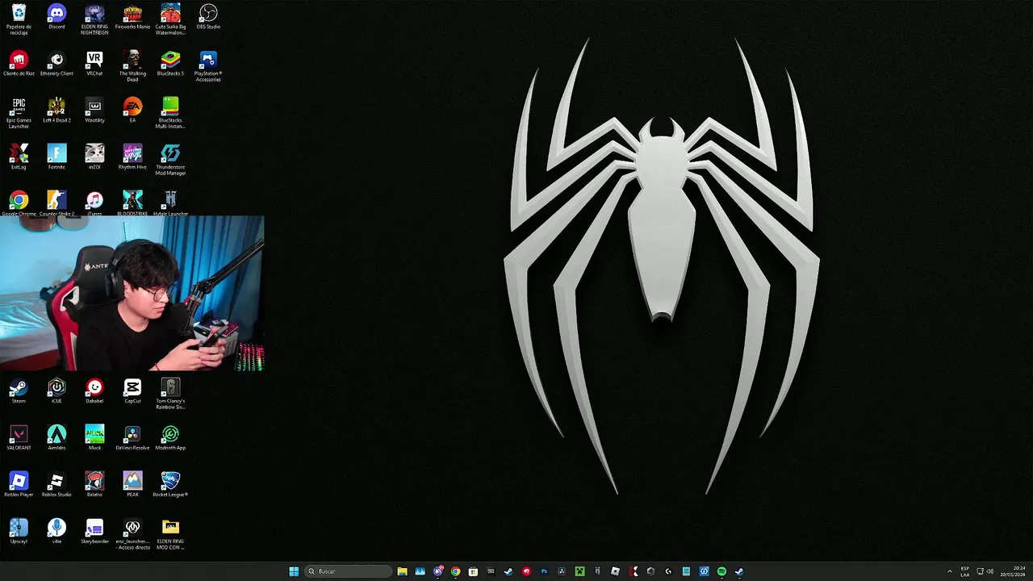Image resolution: width=1033 pixels, height=581 pixels.
Task: Select the PEAK game icon
Action: pos(132,484)
